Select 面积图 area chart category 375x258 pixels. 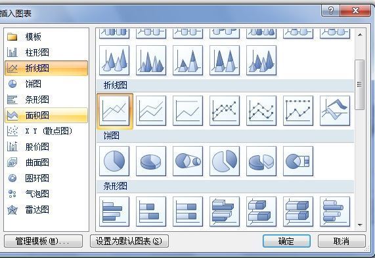46,115
